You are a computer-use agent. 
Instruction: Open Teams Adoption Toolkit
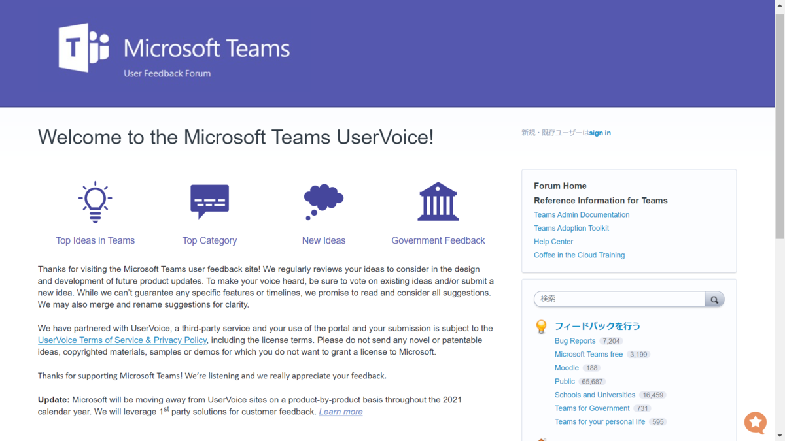[x=571, y=228]
